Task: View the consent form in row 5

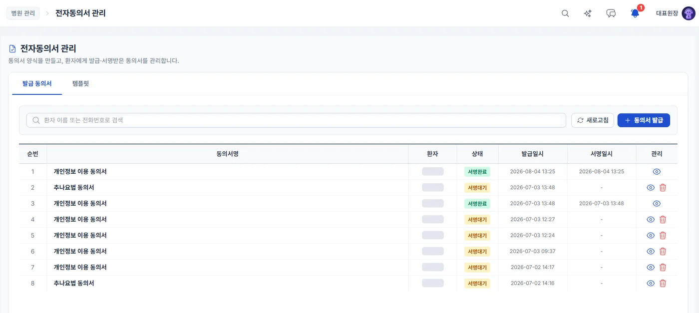Action: coord(651,236)
